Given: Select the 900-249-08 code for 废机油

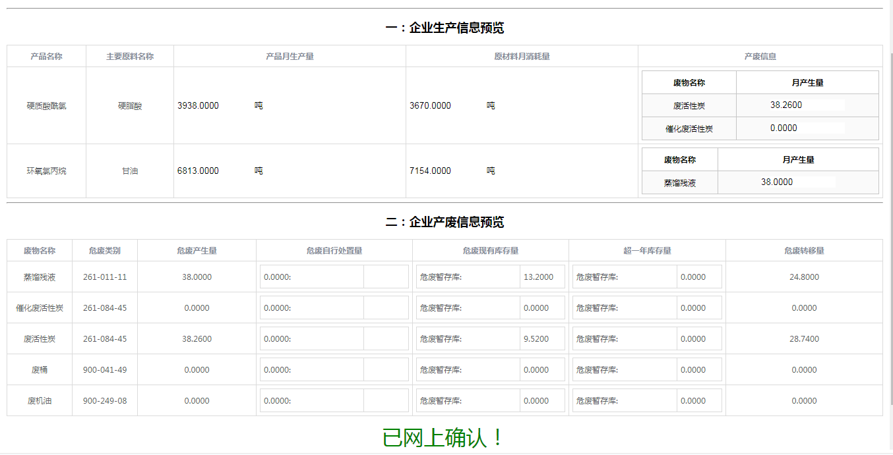Looking at the screenshot, I should [105, 401].
